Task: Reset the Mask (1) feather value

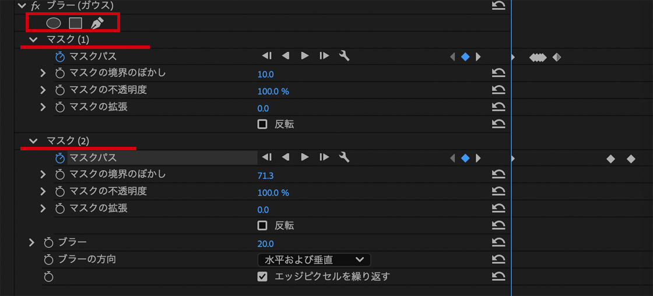Action: [x=498, y=73]
